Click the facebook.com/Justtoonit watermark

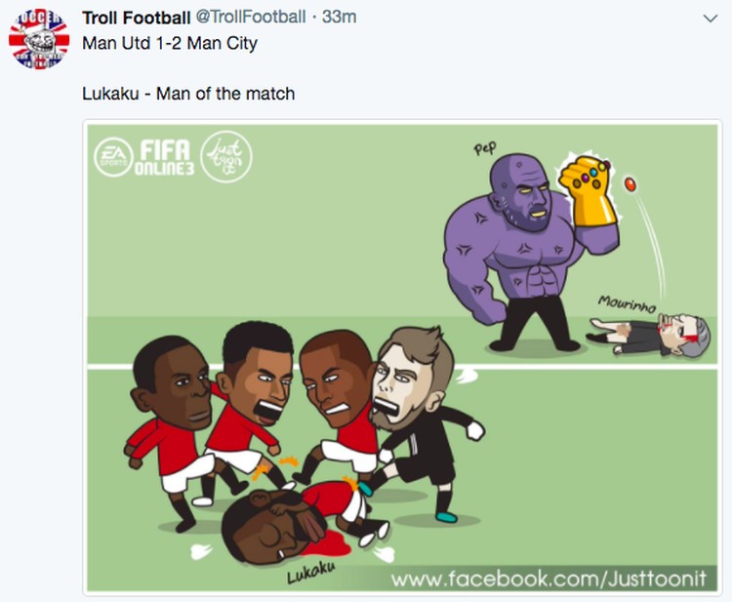point(549,580)
